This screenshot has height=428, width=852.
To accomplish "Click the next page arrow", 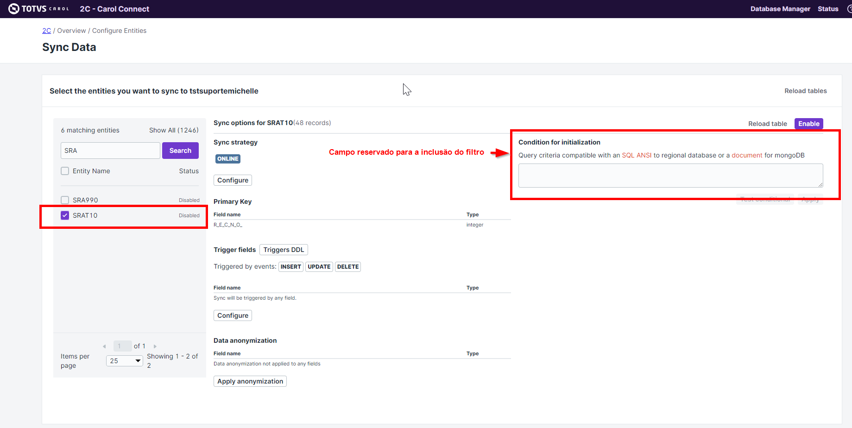I will point(155,346).
